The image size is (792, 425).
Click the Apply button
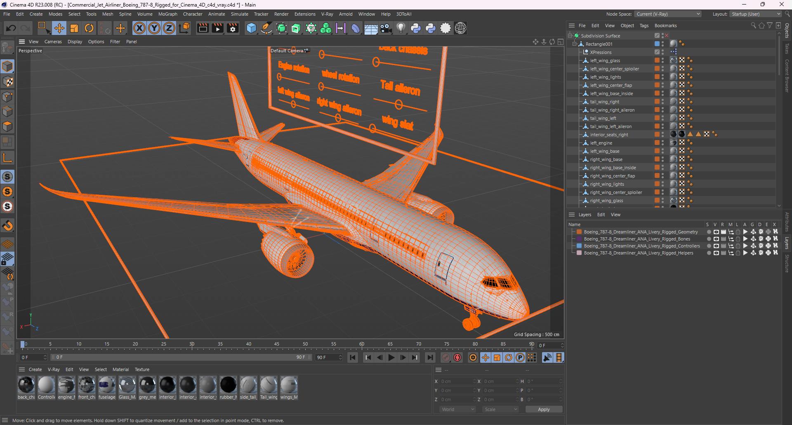coord(544,409)
